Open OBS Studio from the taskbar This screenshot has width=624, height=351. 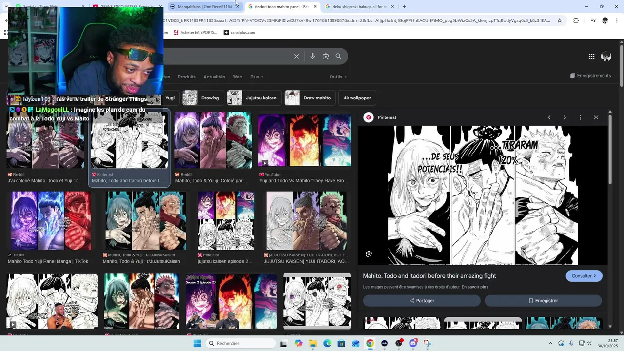click(x=399, y=343)
